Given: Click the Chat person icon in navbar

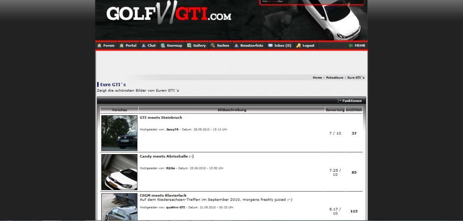Looking at the screenshot, I should tap(143, 46).
